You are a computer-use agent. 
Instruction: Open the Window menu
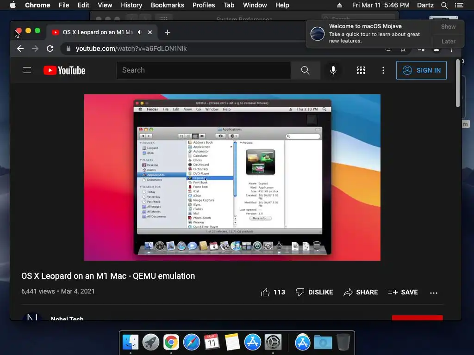click(x=255, y=5)
